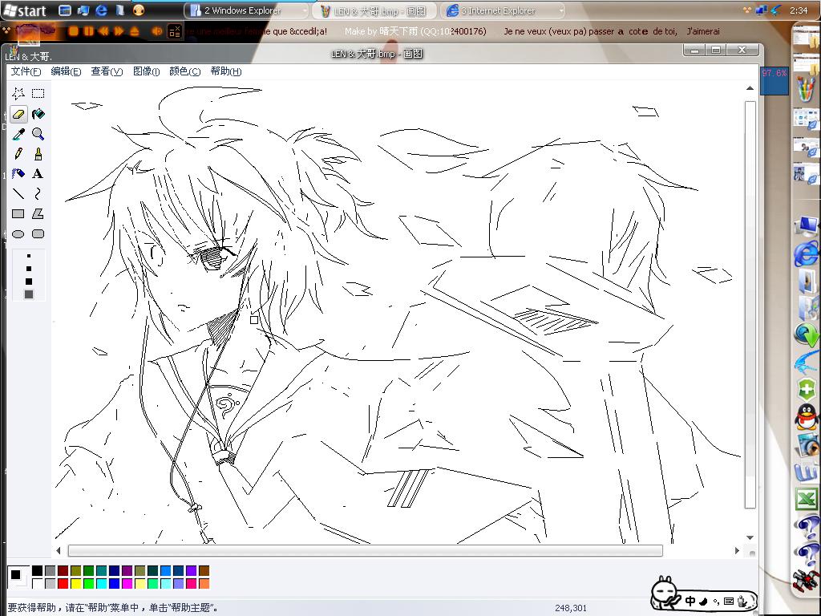Select the largest eraser size option
Screen dimensions: 821x616
pyautogui.click(x=29, y=294)
